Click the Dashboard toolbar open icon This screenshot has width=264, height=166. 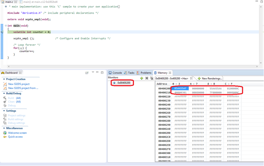87,73
